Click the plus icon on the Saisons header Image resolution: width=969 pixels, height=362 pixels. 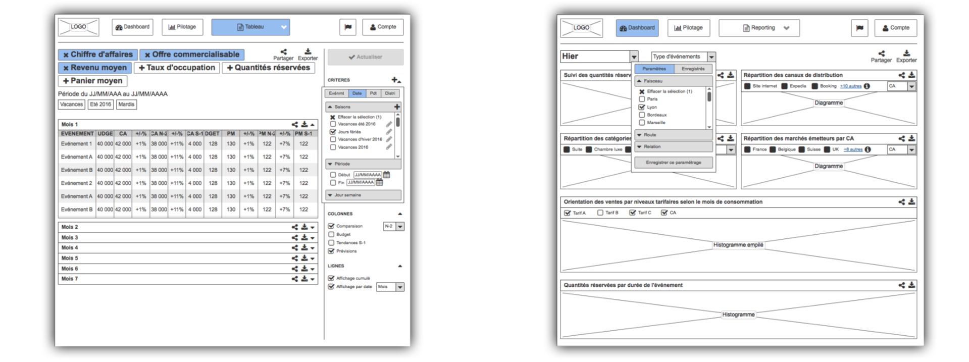click(x=397, y=107)
